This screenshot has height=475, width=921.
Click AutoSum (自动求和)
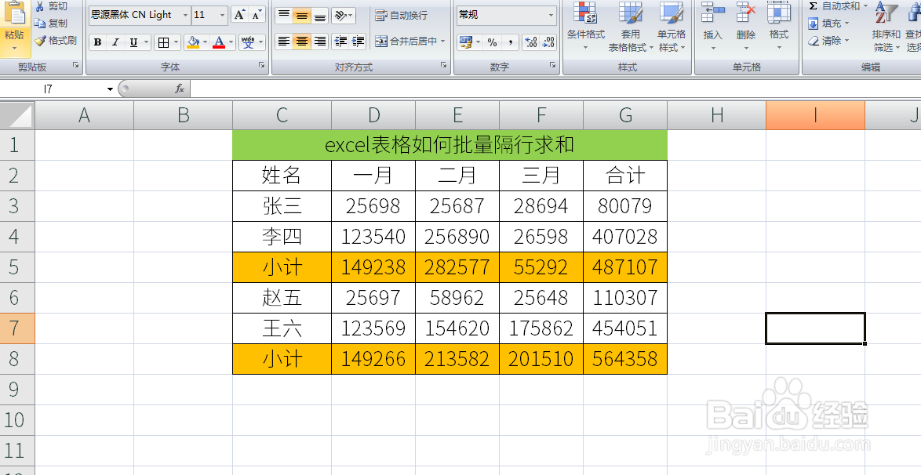click(838, 5)
